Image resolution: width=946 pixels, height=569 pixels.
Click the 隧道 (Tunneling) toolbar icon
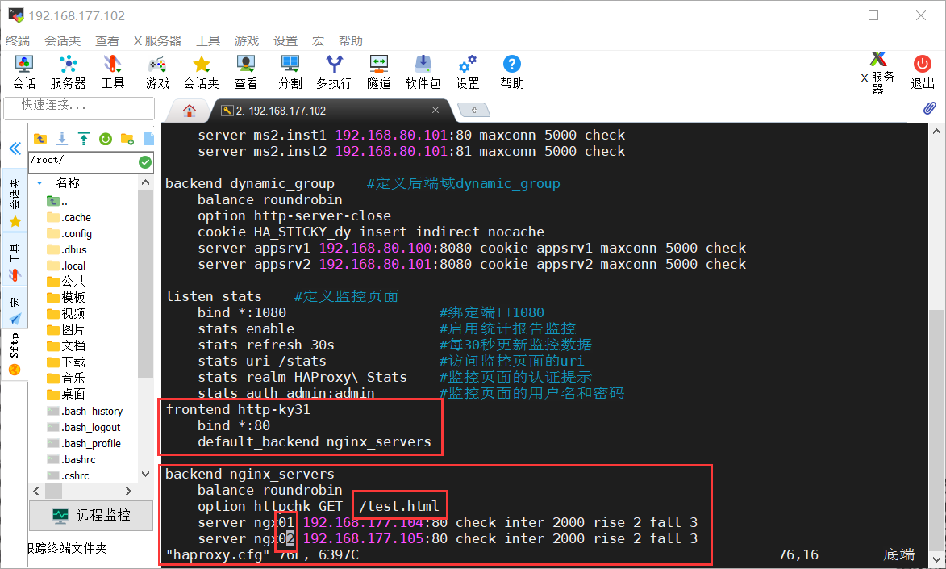coord(379,72)
